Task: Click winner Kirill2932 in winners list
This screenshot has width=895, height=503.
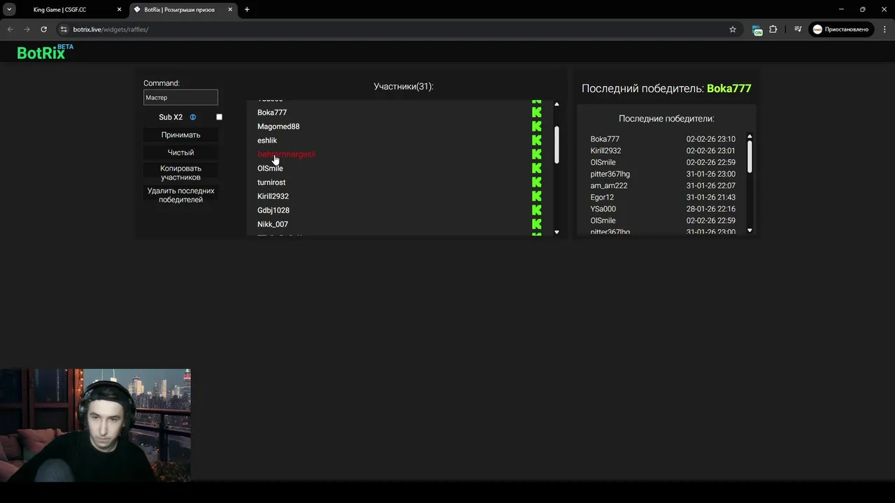Action: tap(606, 151)
